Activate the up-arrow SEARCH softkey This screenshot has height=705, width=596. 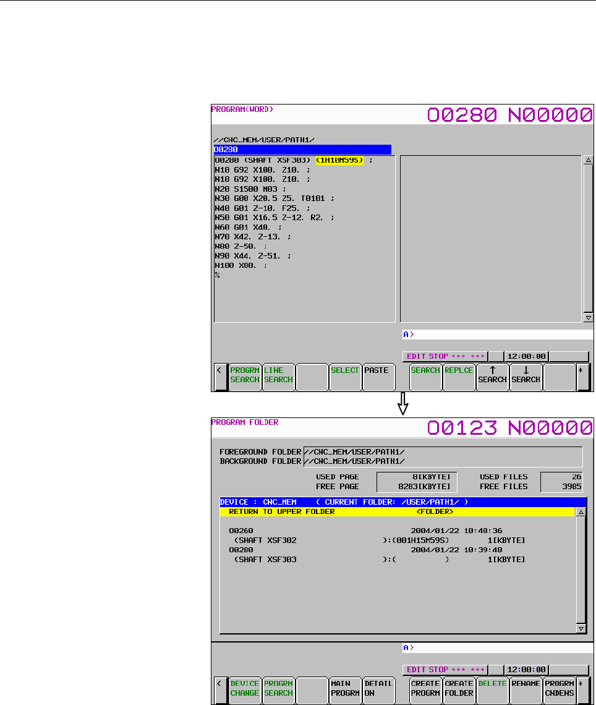pos(492,377)
